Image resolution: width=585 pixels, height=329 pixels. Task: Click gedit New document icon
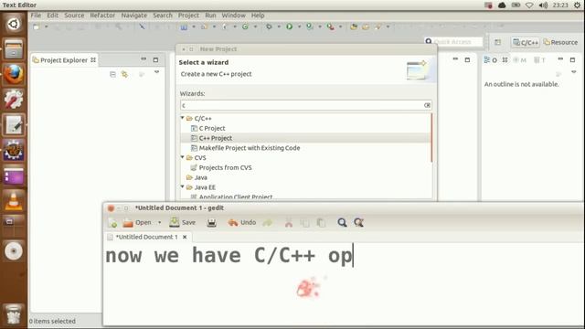(x=112, y=223)
